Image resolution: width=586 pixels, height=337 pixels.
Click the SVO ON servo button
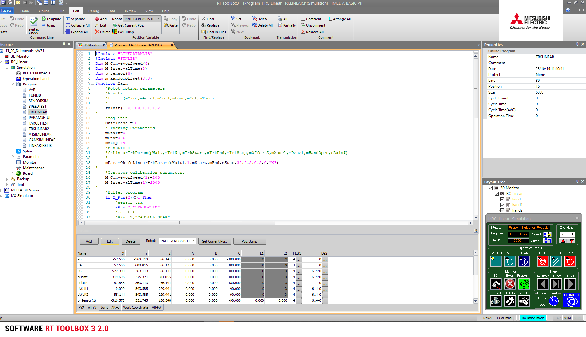495,262
